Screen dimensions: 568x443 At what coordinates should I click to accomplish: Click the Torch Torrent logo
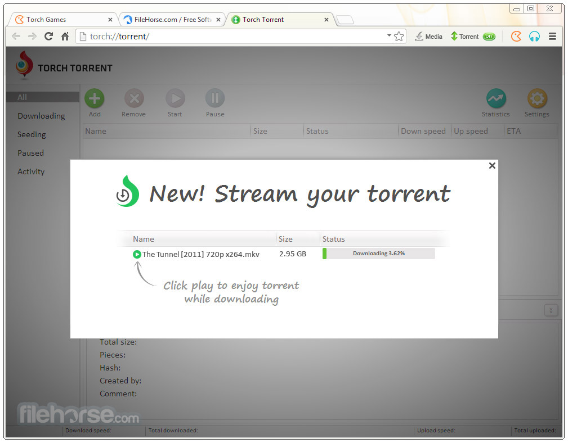coord(64,66)
